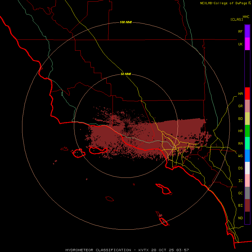Viewport: 252px width, 252px height.
Task: Click the 'NEXLAB-College of DuPage' credit text
Action: 223,3
